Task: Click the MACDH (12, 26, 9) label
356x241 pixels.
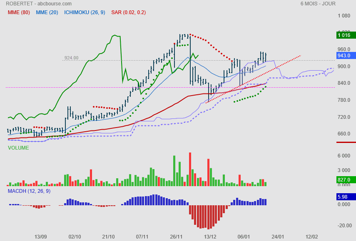Action: coord(29,191)
